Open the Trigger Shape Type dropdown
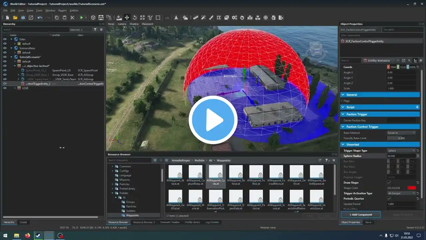Viewport: 426px width, 240px height. (401, 151)
